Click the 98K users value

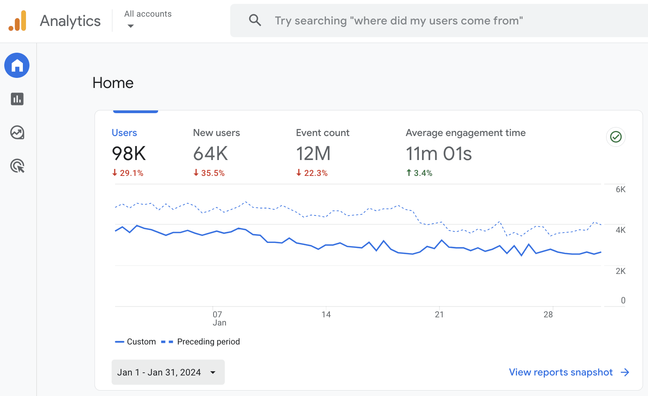coord(129,154)
